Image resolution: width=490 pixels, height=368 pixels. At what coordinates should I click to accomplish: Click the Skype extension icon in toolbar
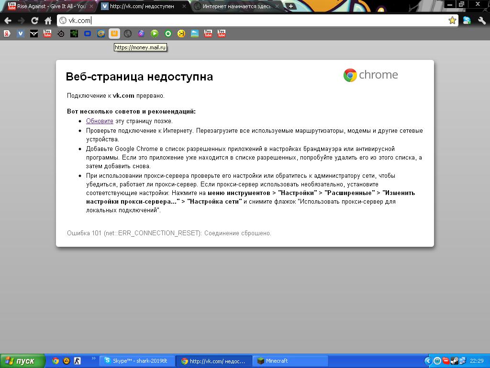click(467, 21)
